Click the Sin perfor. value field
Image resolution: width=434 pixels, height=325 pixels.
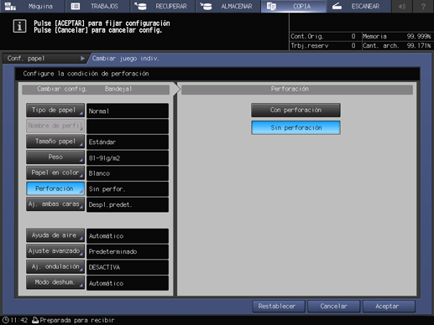point(128,189)
